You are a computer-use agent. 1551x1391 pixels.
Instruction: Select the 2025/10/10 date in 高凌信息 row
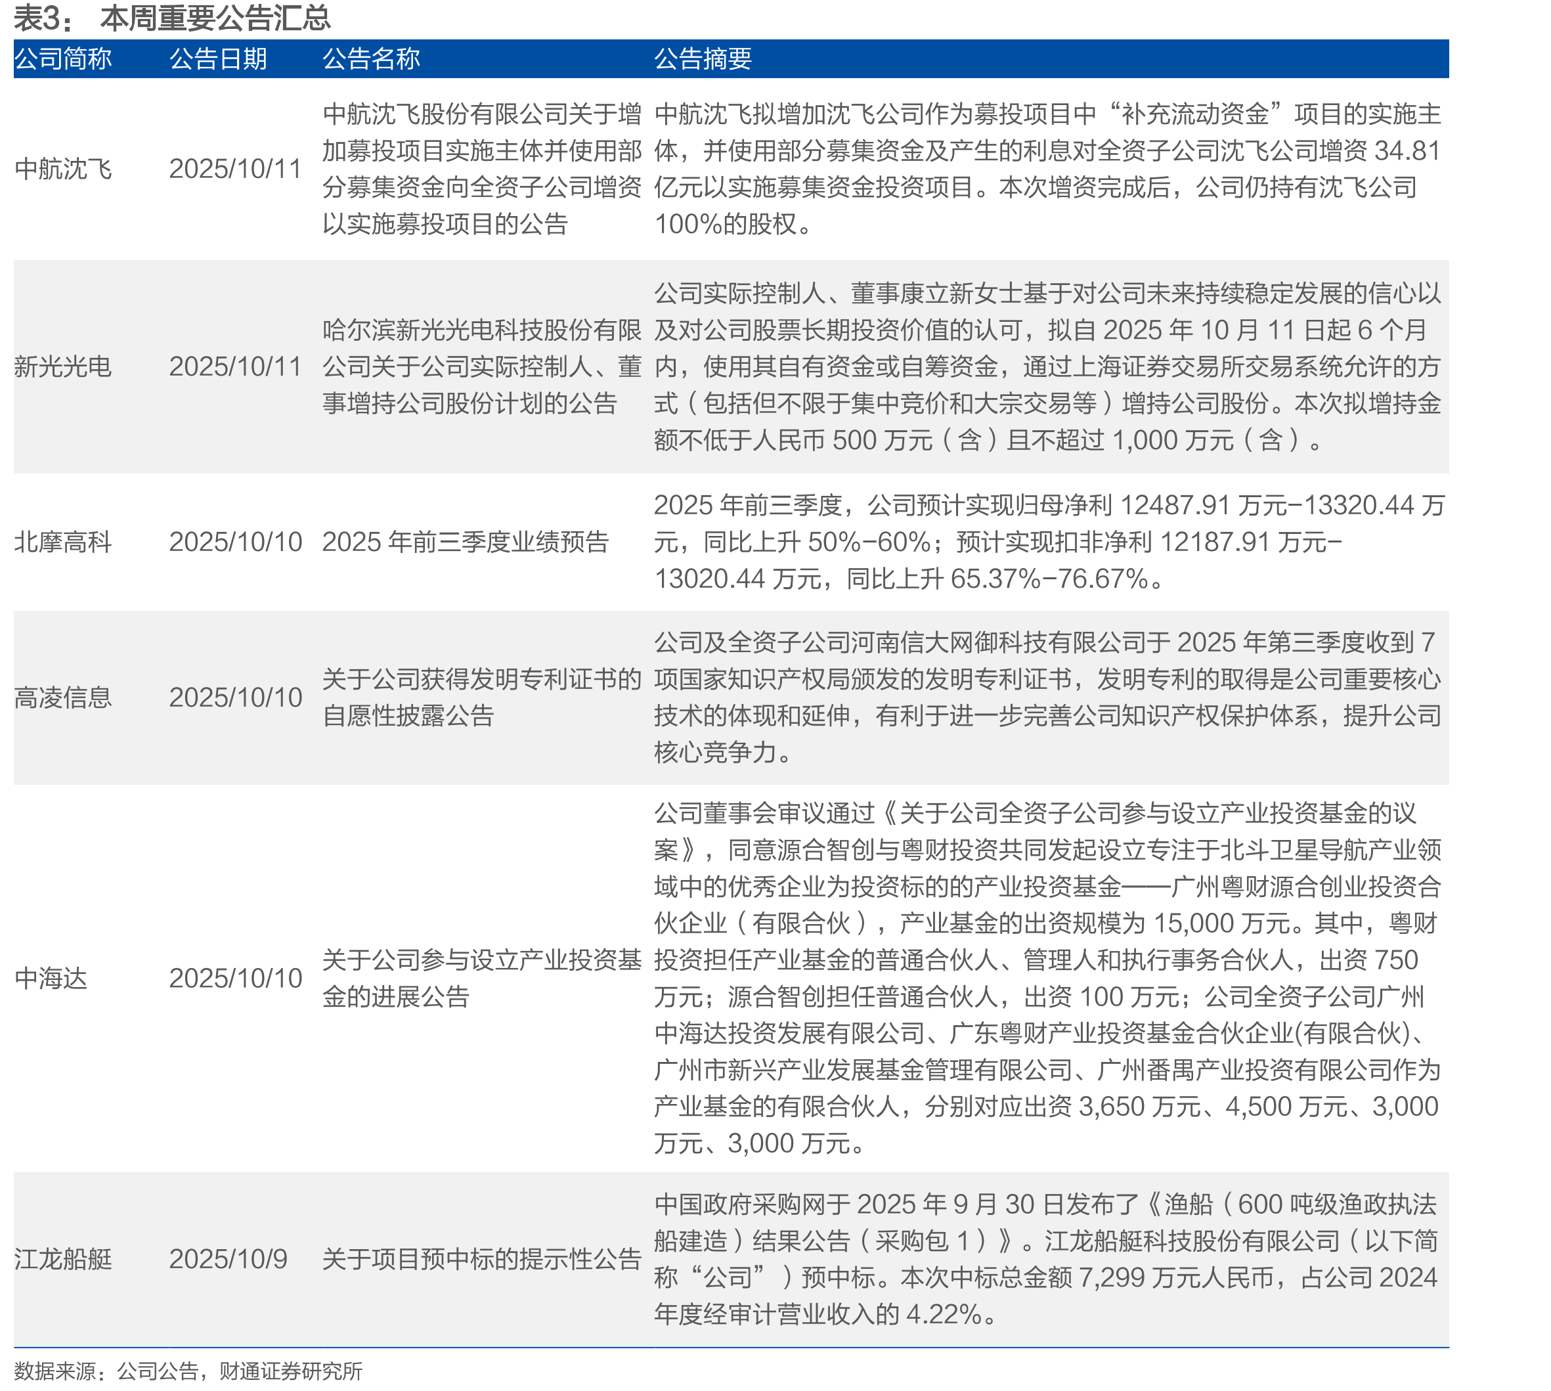point(235,697)
